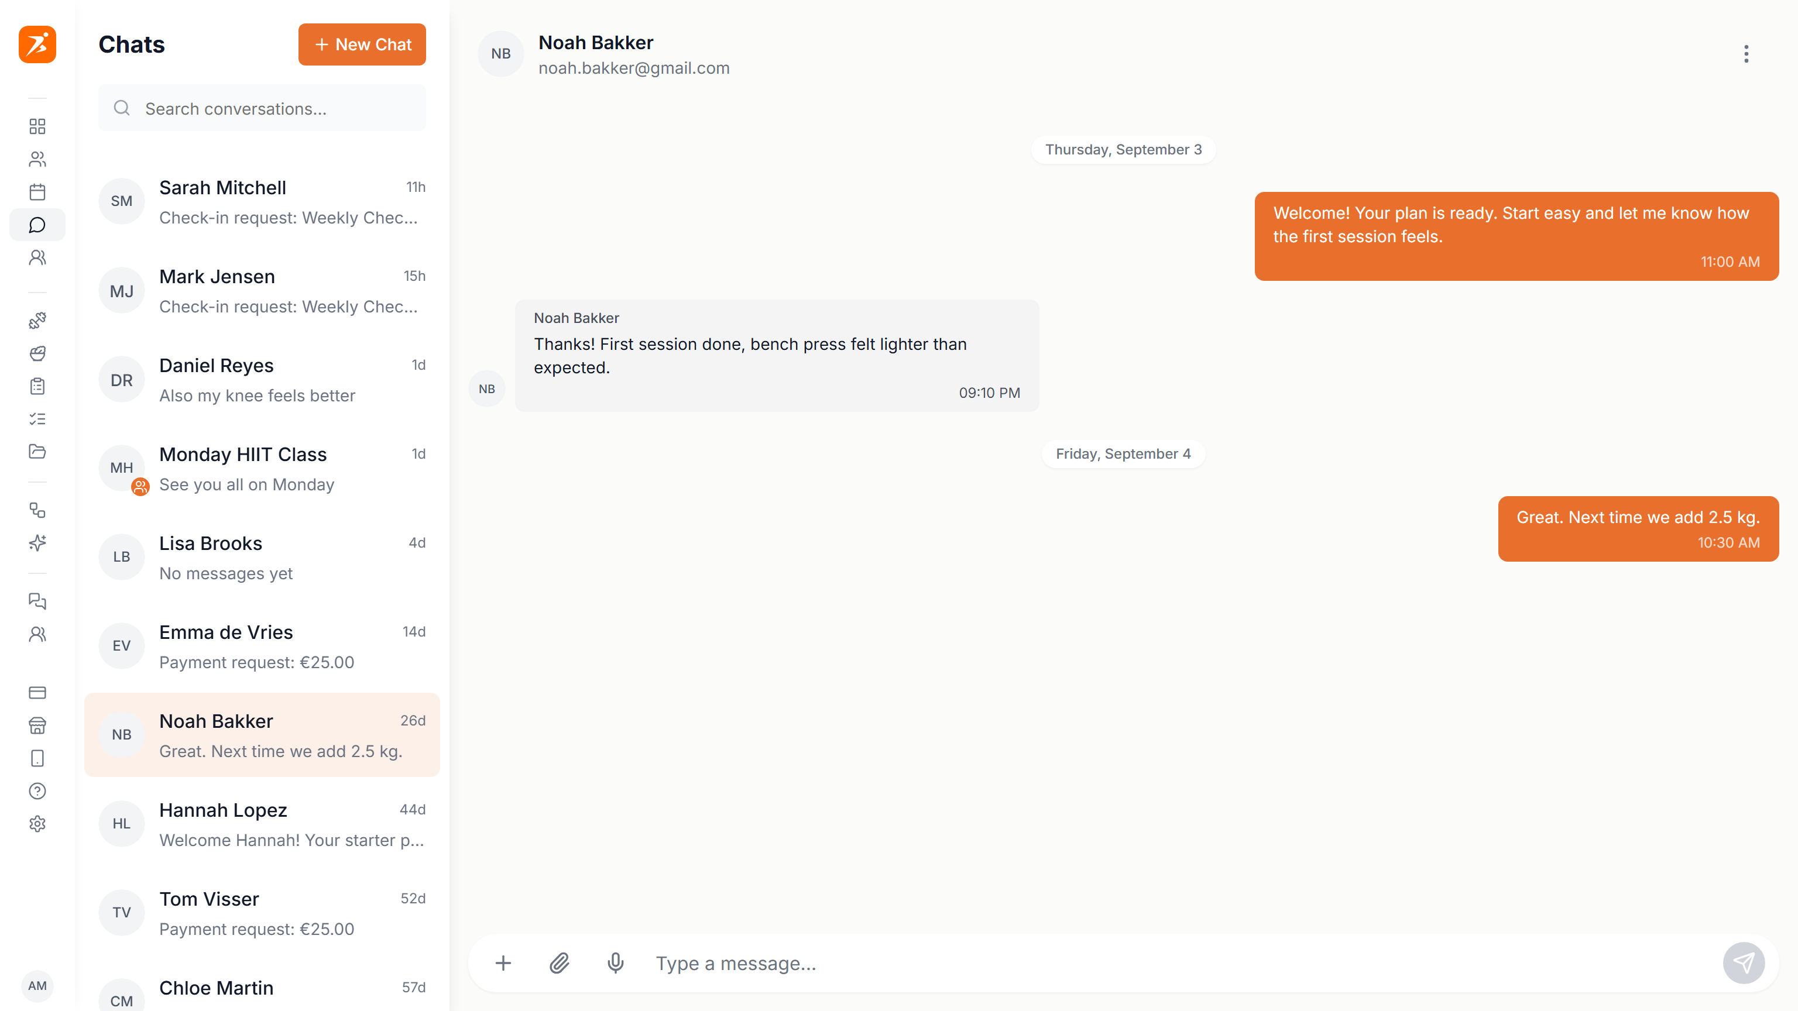
Task: Click the Search conversations field
Action: 262,108
